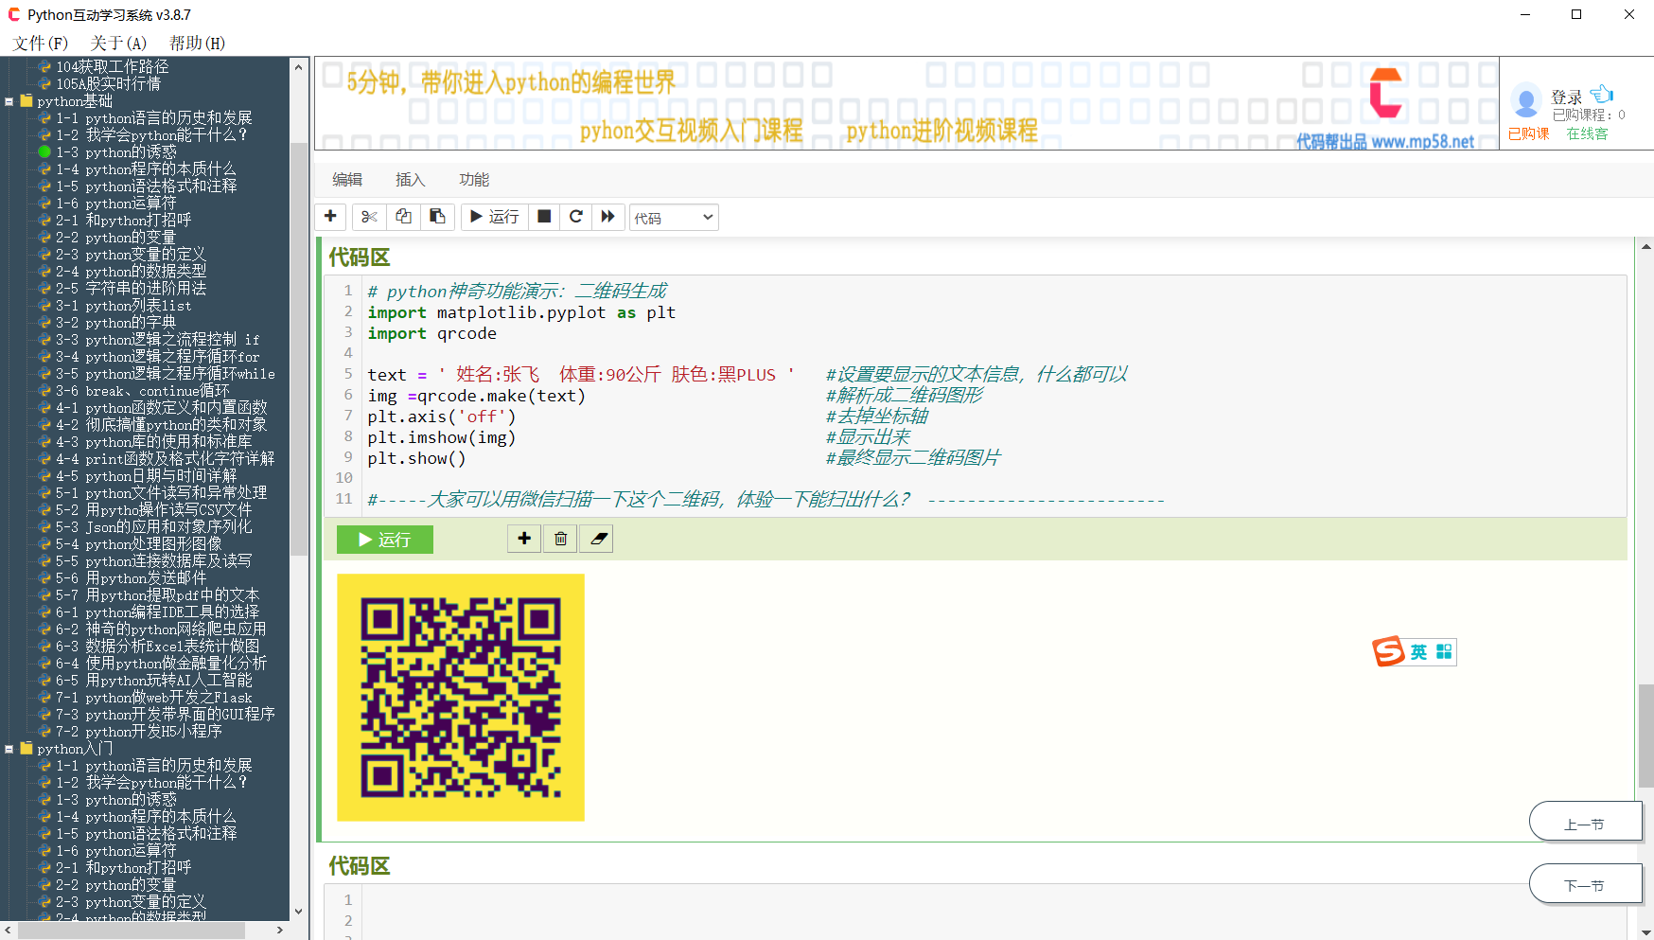Select lesson 4-4 print函数及格式化字符详解

pos(165,458)
